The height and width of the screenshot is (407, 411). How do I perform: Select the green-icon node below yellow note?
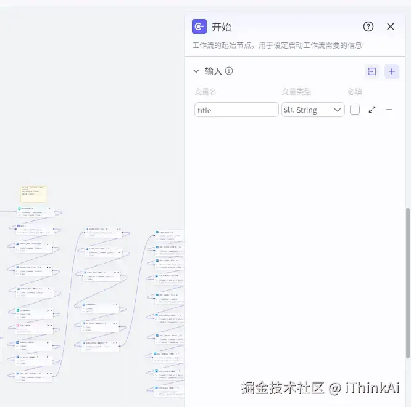click(x=36, y=212)
